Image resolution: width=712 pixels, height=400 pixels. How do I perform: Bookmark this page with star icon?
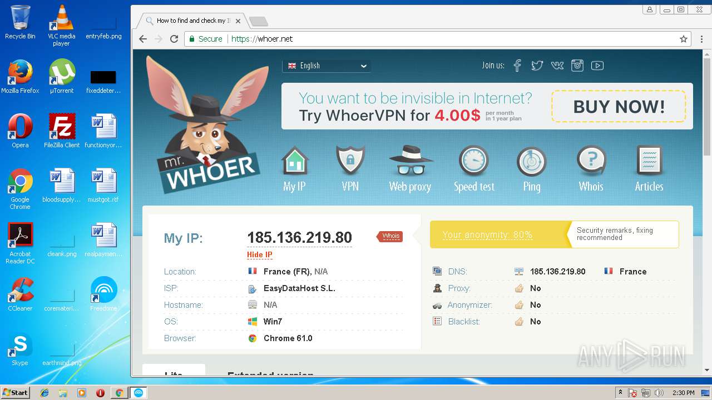pyautogui.click(x=684, y=39)
